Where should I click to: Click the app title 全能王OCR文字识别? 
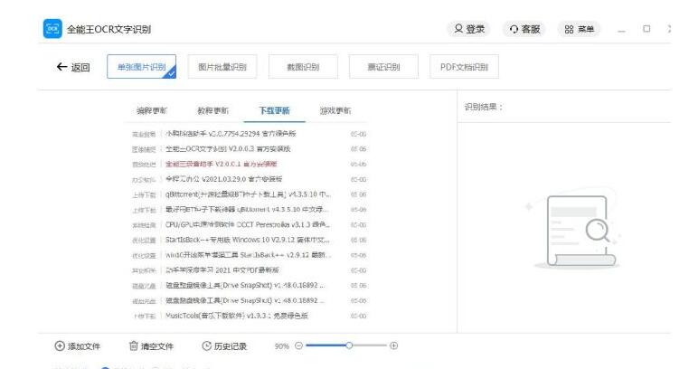click(x=109, y=30)
